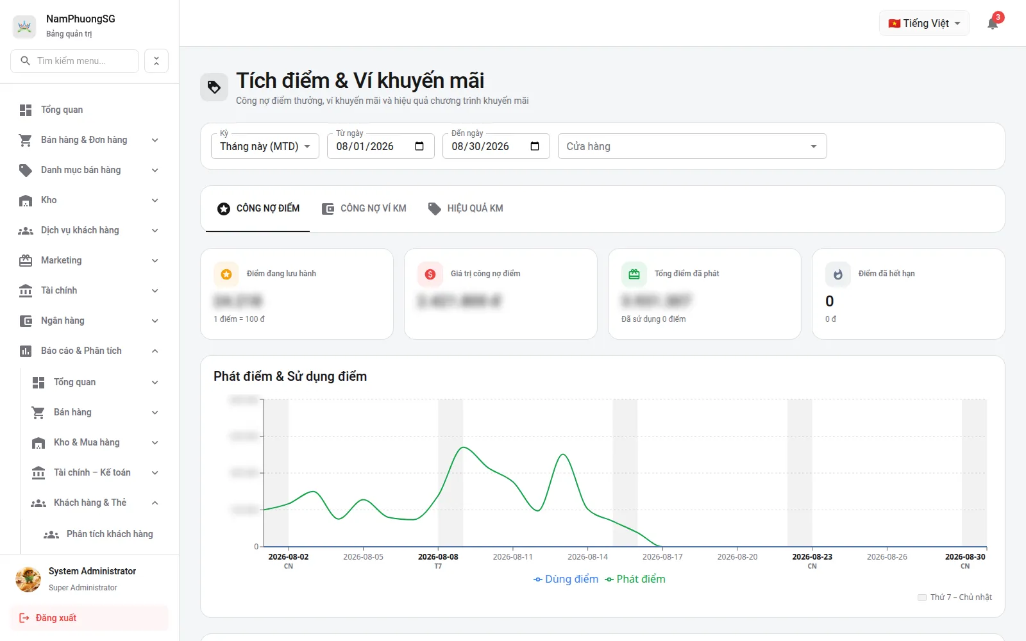Open the notifications bell icon
The height and width of the screenshot is (641, 1026).
click(993, 24)
